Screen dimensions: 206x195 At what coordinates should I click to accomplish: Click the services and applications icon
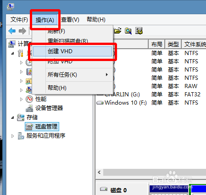pyautogui.click(x=21, y=136)
